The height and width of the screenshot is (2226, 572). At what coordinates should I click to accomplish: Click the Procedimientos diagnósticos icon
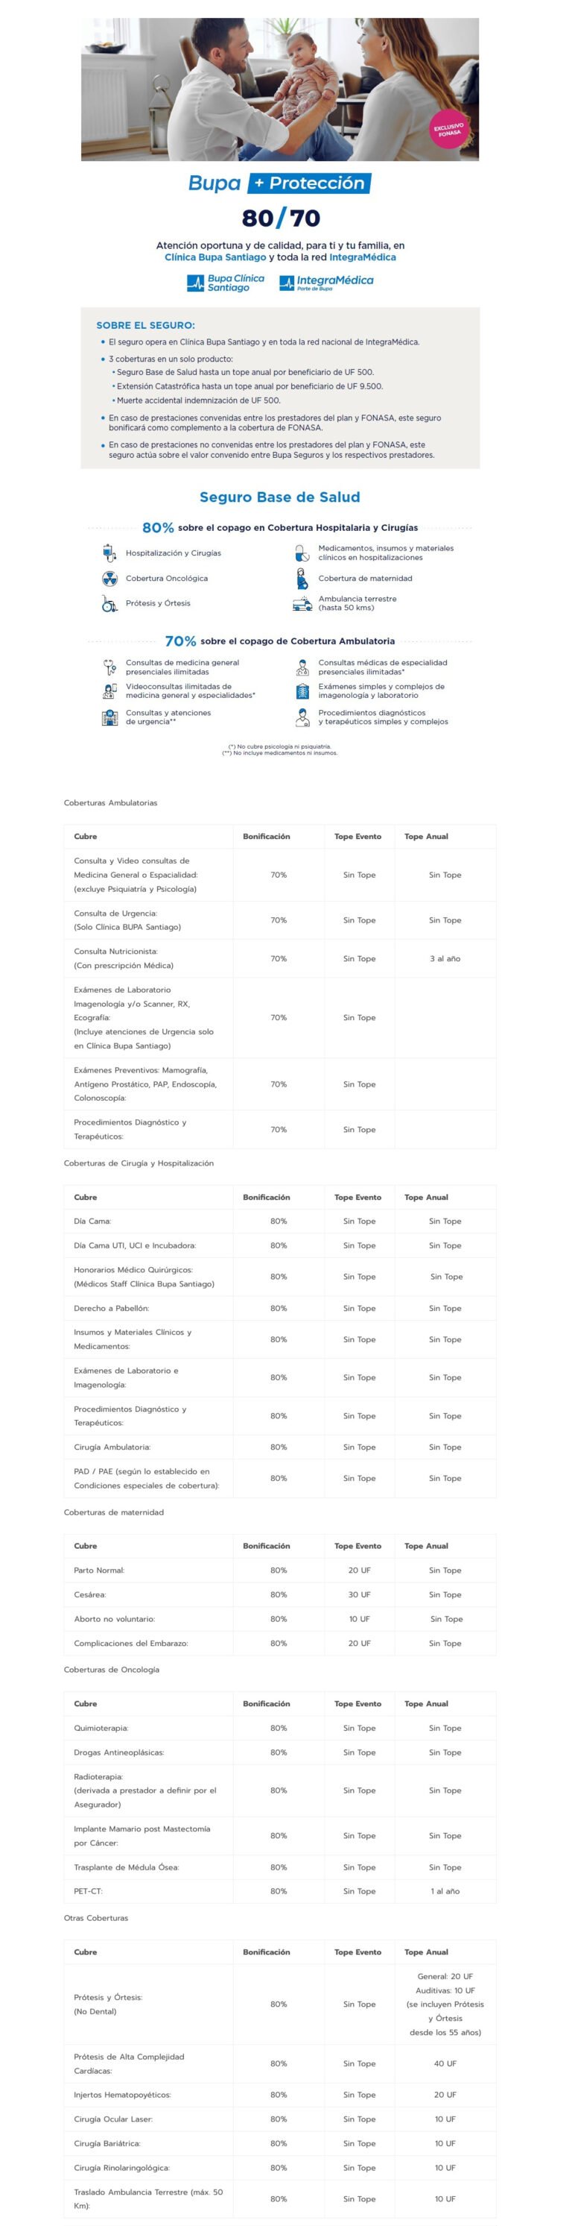coord(302,717)
